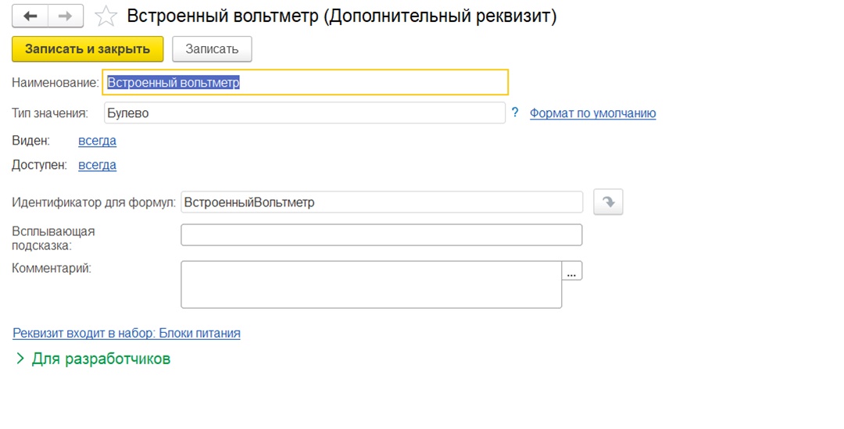Open Реквизит входит в набор: Блоки питания
This screenshot has width=844, height=429.
[127, 333]
